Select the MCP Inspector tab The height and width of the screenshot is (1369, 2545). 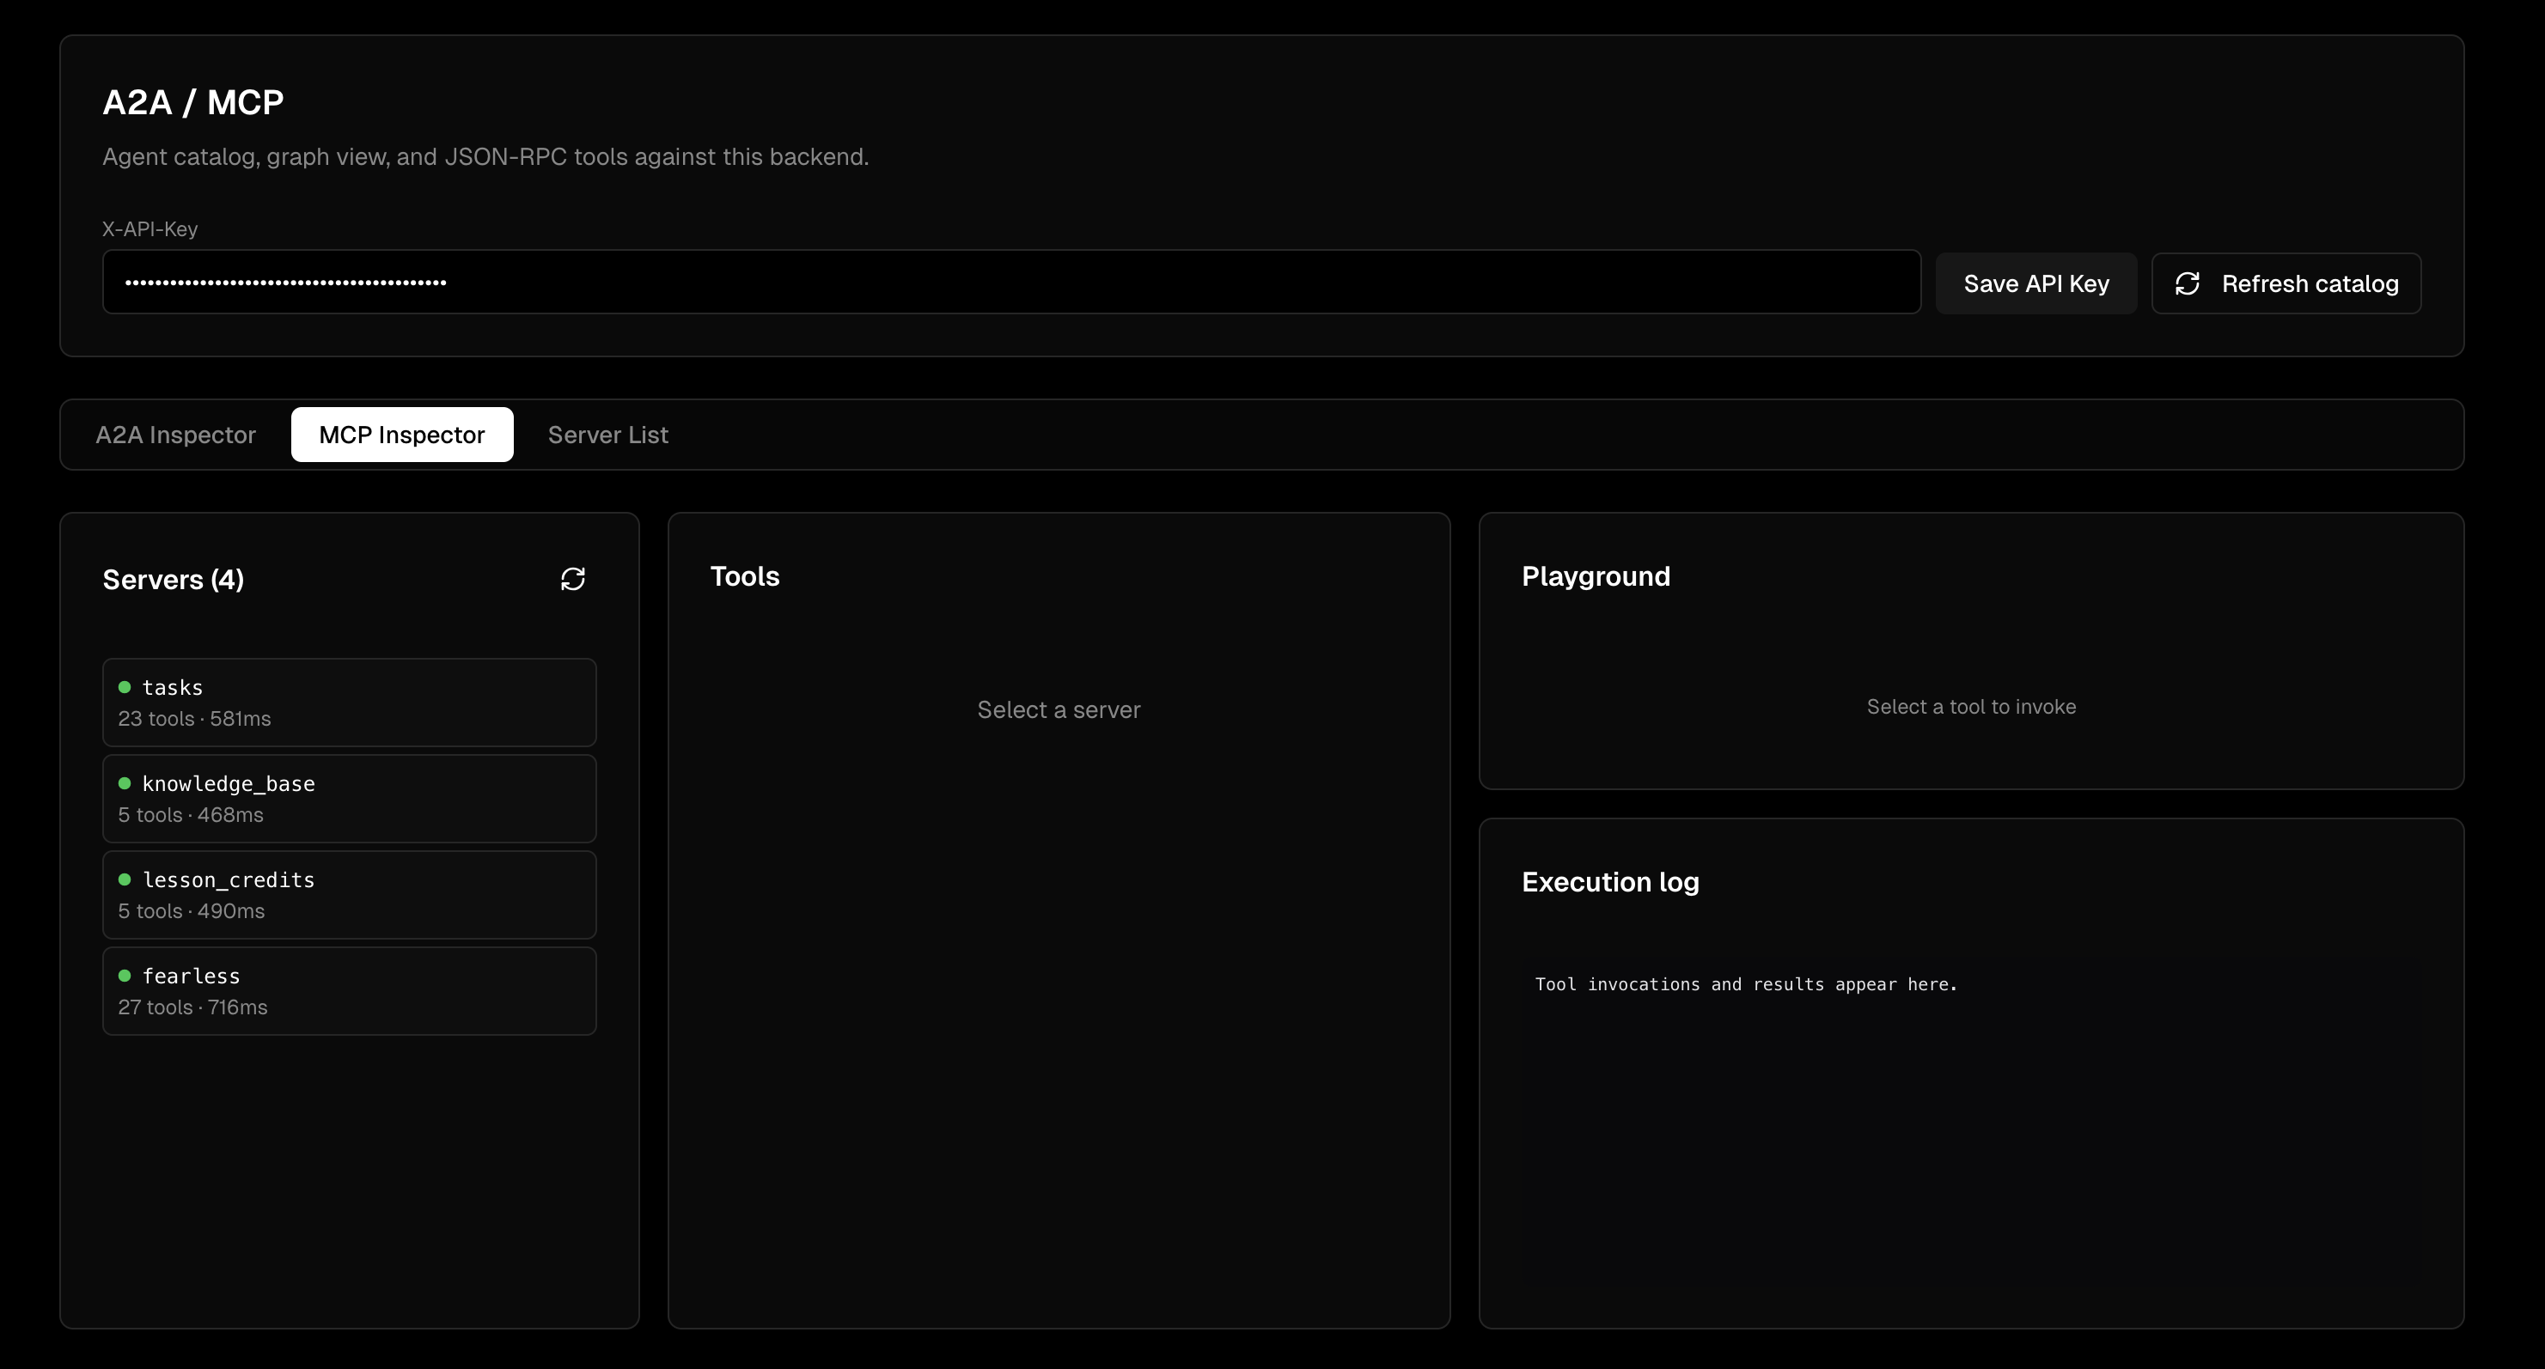[x=401, y=435]
